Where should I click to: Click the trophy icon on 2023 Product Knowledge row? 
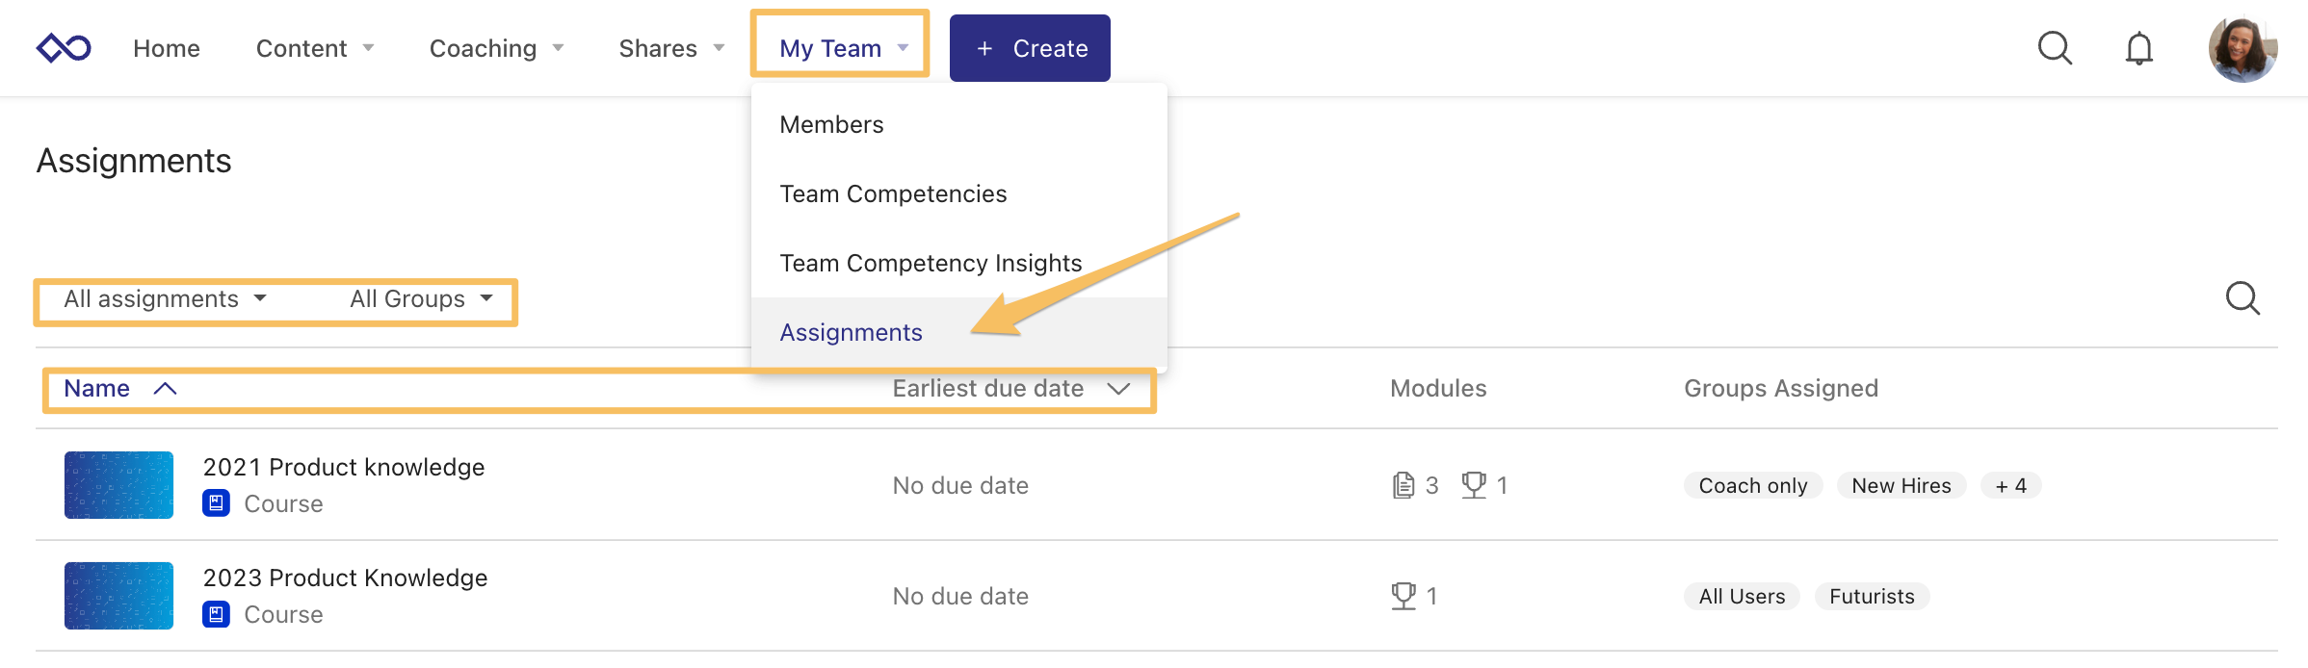tap(1403, 595)
